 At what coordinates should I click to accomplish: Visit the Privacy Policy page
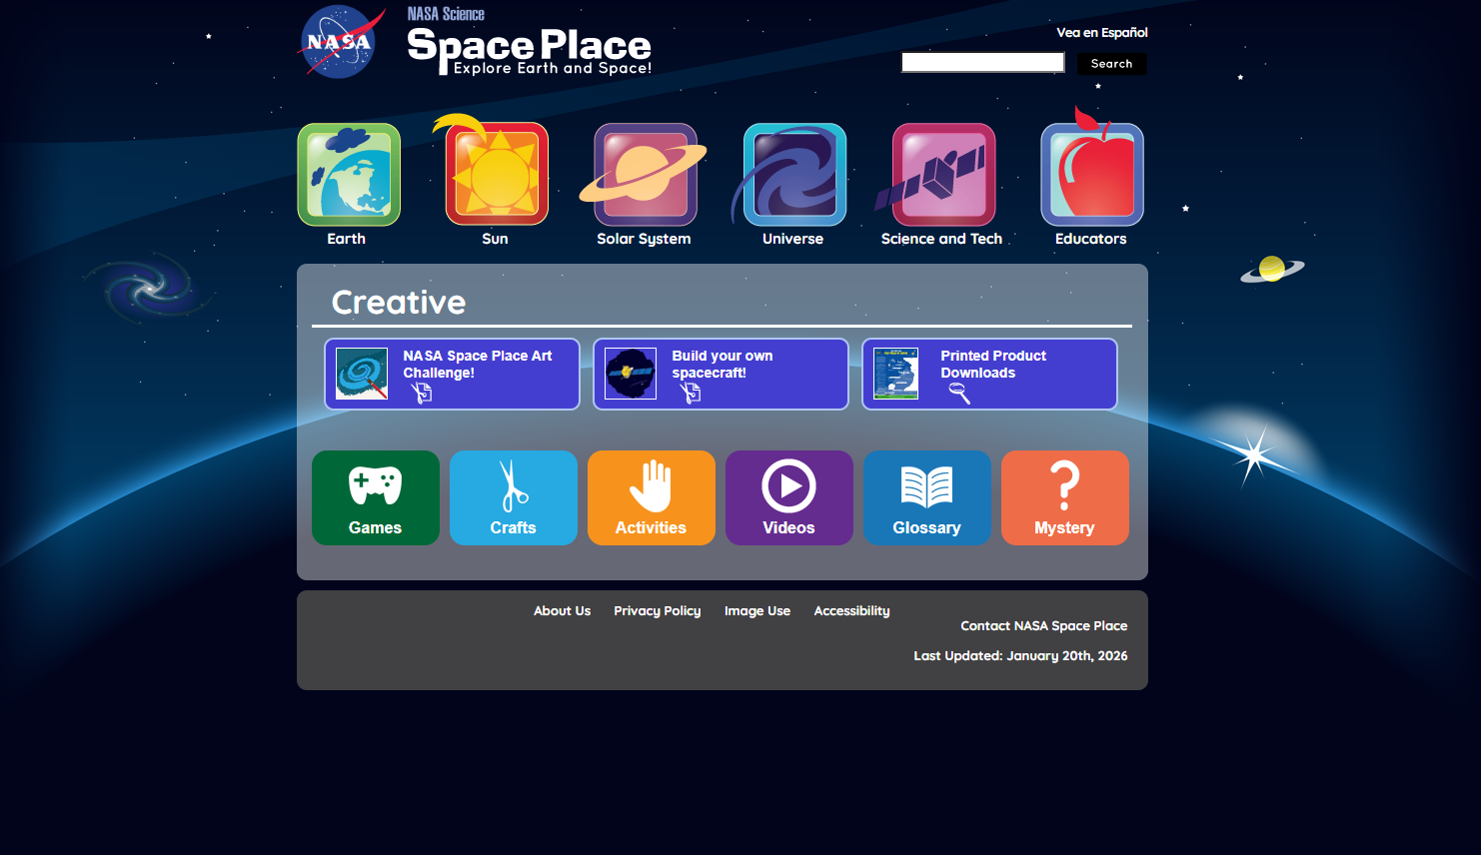tap(657, 610)
